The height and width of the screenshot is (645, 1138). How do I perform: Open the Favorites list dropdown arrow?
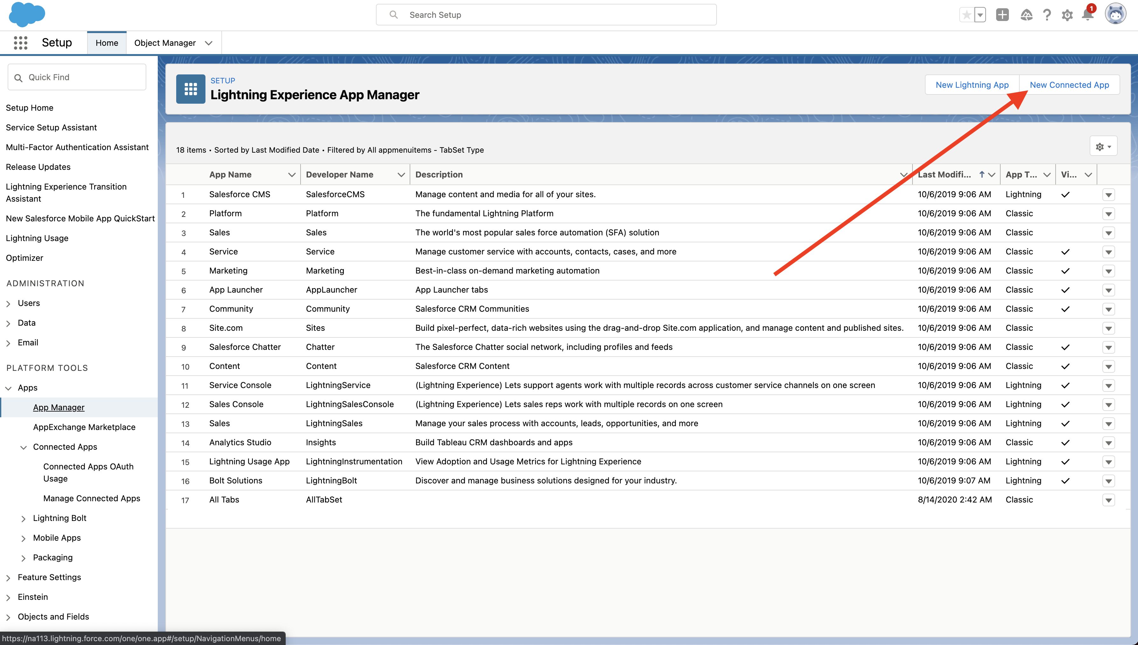coord(980,15)
